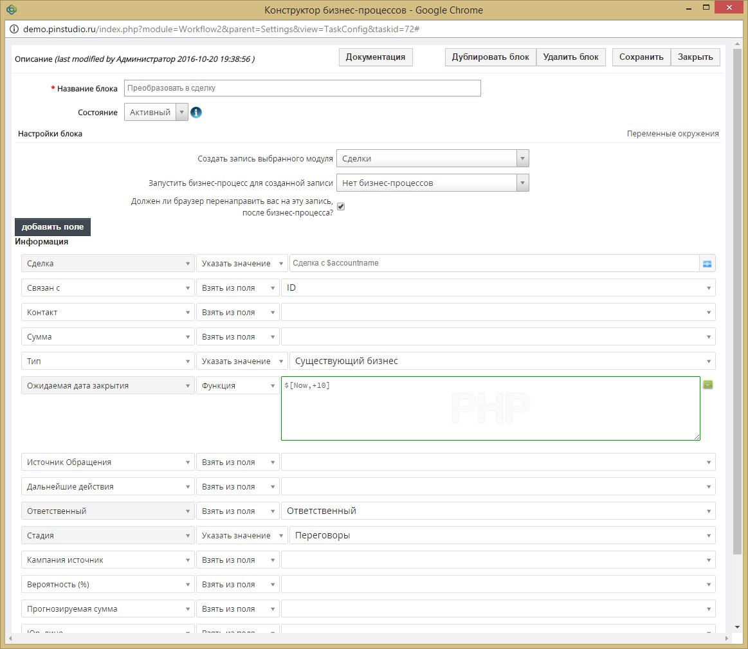Open the Тип value dropdown Существующий бизнес

(x=502, y=361)
